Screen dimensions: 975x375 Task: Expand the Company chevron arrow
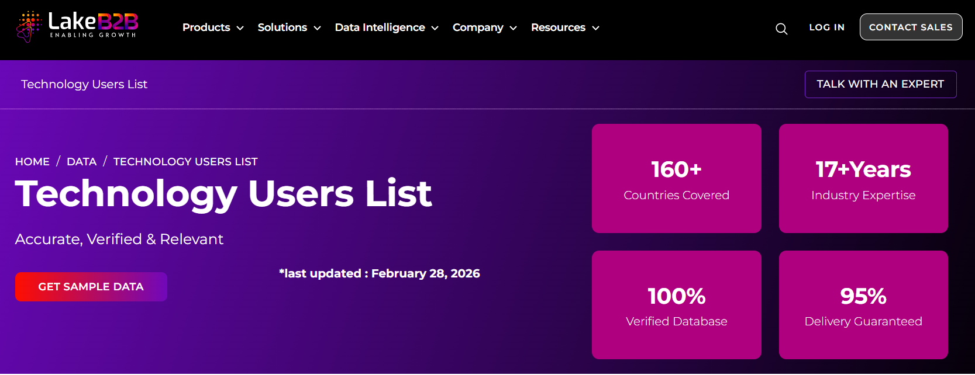[513, 28]
